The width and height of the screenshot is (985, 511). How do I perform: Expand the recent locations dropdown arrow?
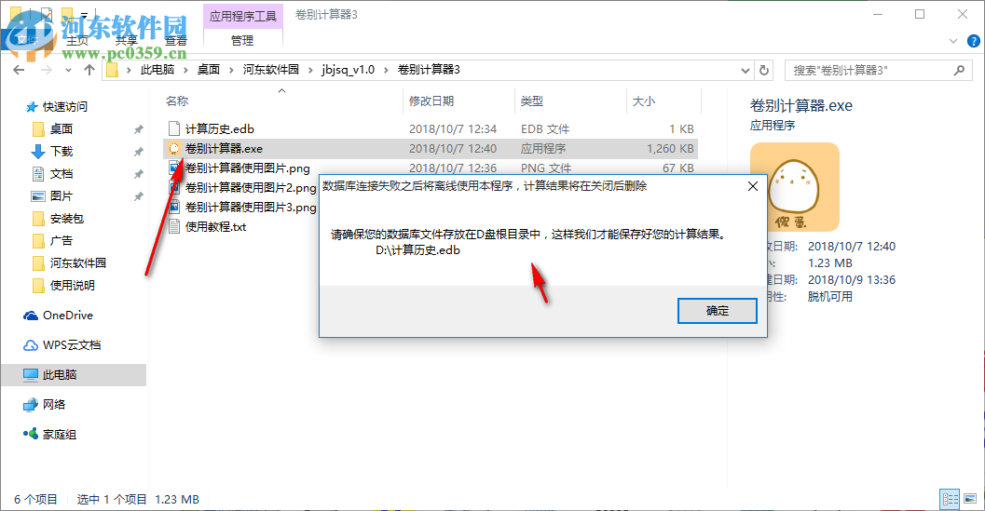68,71
